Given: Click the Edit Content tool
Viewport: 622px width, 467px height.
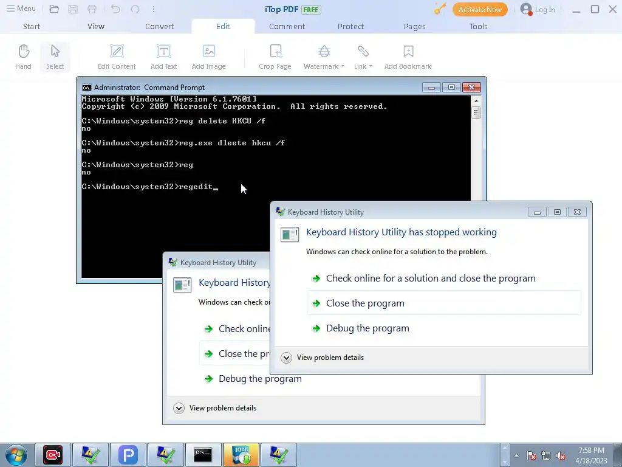Looking at the screenshot, I should click(117, 57).
